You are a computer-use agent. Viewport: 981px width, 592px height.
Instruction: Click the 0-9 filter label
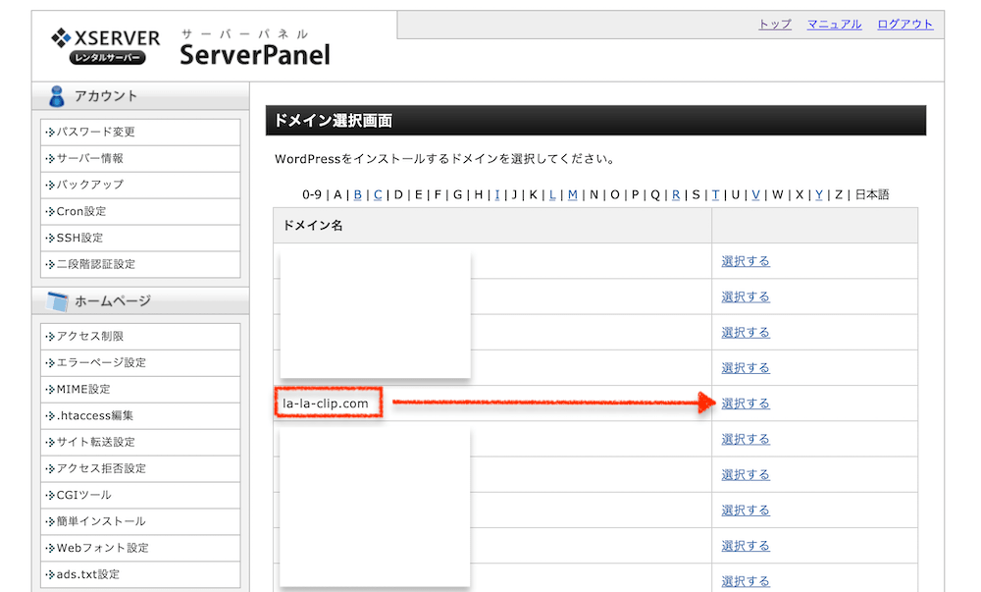pyautogui.click(x=312, y=194)
